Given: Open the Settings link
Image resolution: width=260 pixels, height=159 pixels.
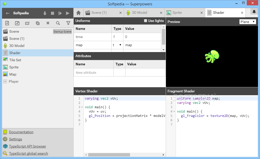Looking at the screenshot, I should [x=16, y=139].
